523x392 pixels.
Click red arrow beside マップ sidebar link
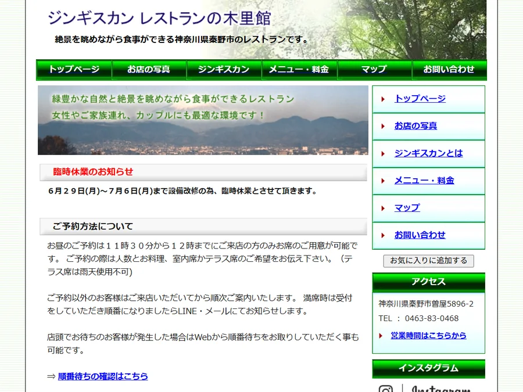tap(383, 208)
